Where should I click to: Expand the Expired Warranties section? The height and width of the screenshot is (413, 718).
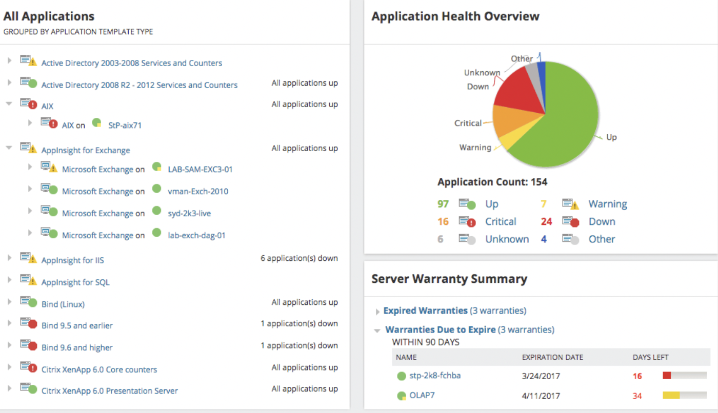[x=377, y=311]
